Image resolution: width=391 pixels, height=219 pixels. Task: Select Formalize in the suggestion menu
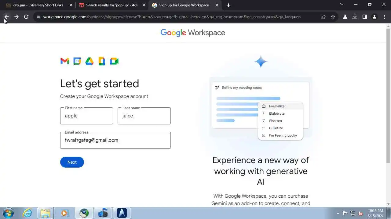click(280, 106)
